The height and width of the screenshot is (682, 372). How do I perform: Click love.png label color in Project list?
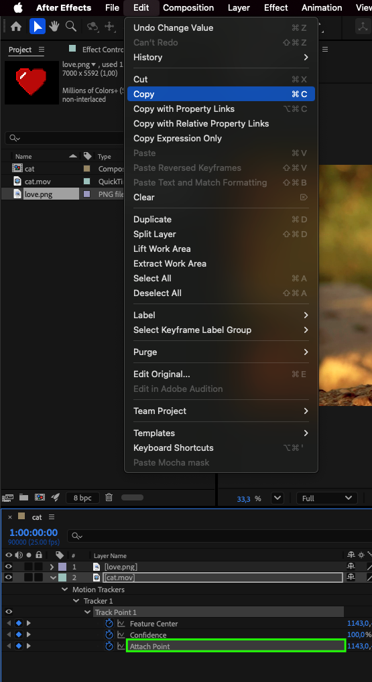86,194
